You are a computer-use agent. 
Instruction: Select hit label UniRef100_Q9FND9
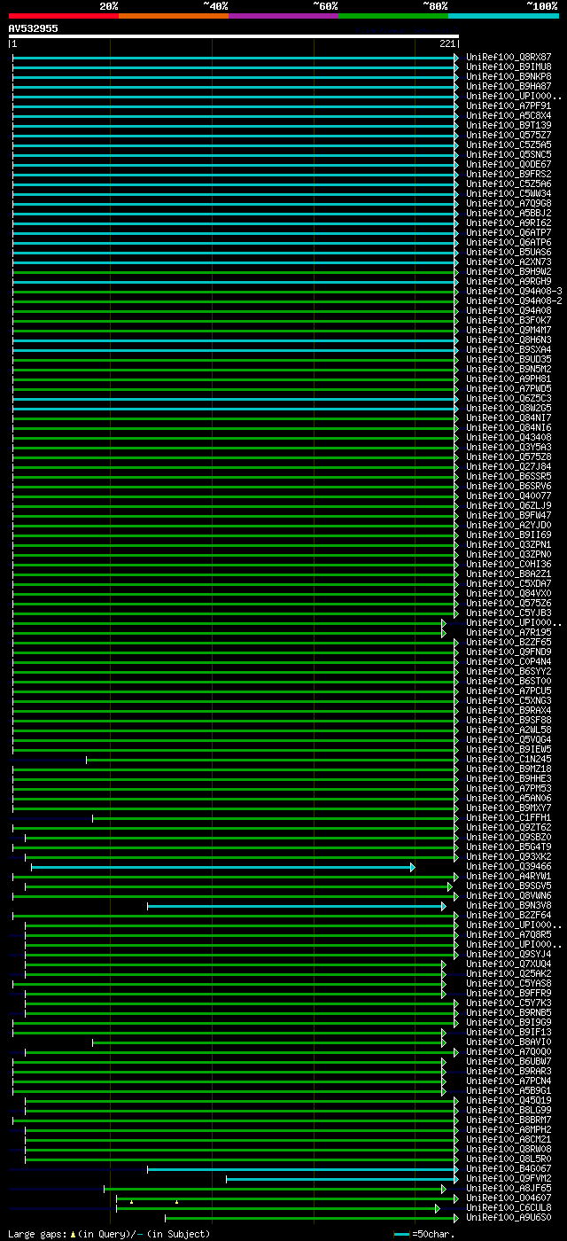[509, 652]
